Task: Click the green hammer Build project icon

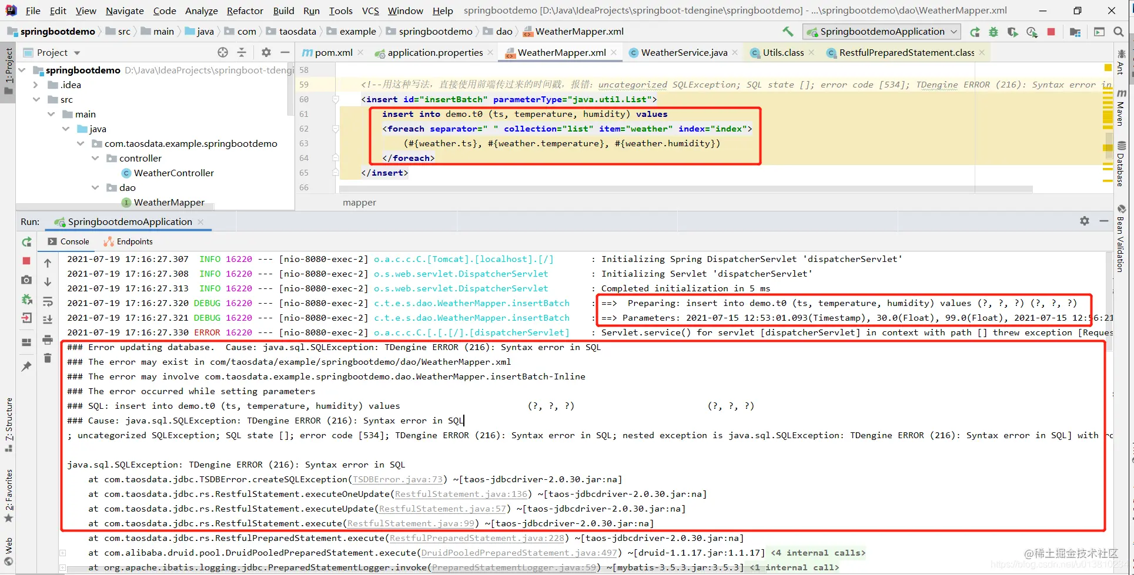Action: click(x=788, y=32)
